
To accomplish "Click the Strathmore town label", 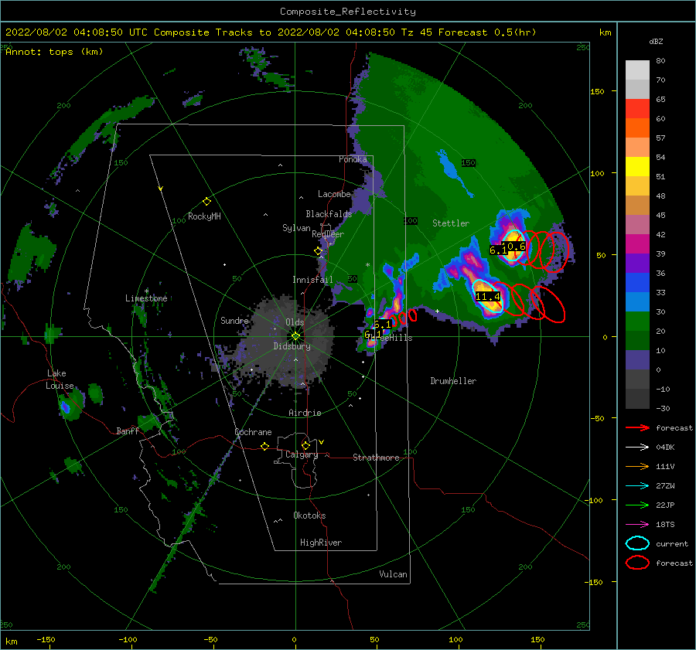I will tap(376, 458).
